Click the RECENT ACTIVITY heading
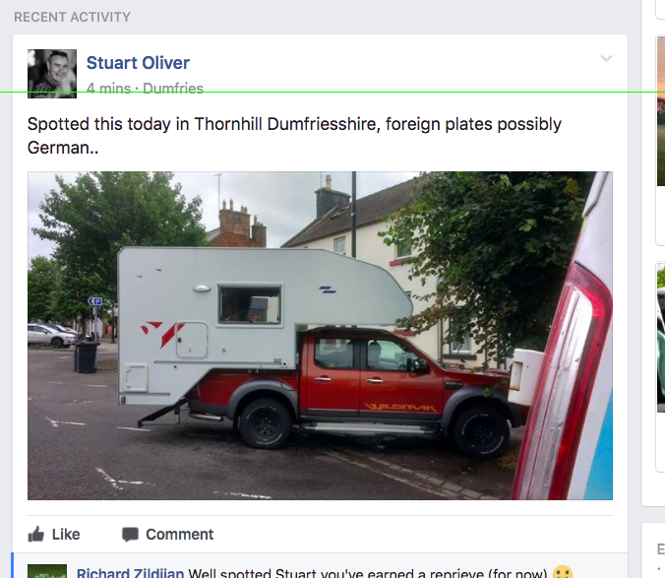 [72, 17]
